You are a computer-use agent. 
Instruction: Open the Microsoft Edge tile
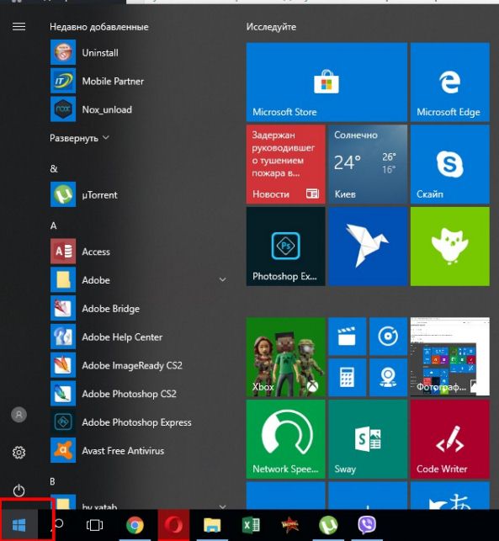(450, 82)
